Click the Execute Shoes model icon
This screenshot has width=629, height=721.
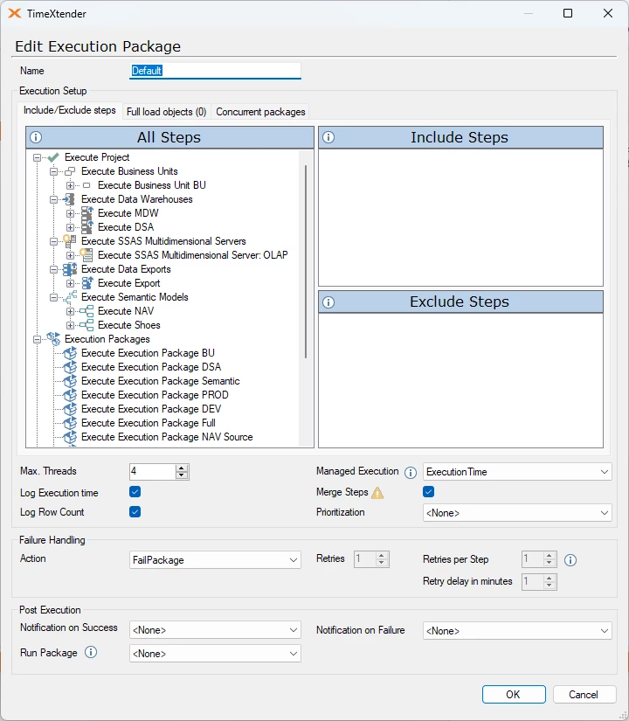click(86, 325)
